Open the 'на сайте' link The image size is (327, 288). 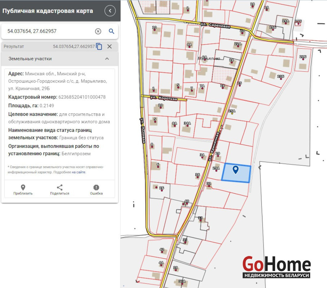pyautogui.click(x=79, y=172)
